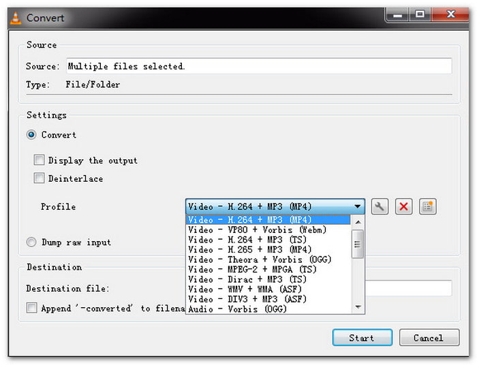Select the Convert radio button
477x365 pixels.
click(x=31, y=135)
